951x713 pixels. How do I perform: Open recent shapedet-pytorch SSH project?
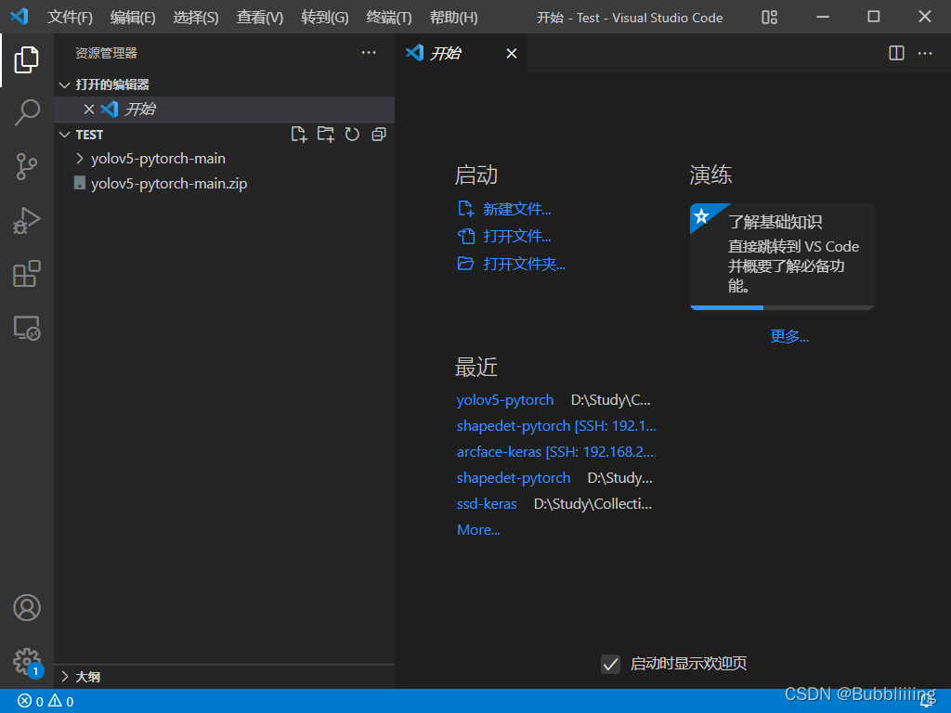point(556,426)
